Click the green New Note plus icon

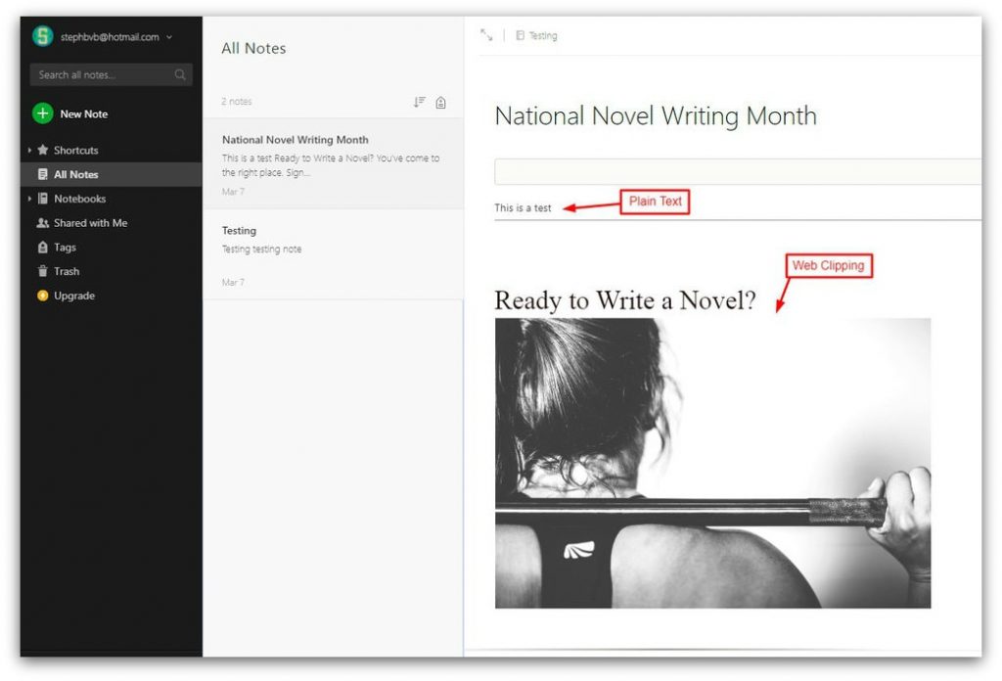click(43, 113)
